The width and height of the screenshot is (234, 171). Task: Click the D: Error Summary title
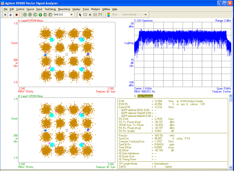[x=145, y=96]
